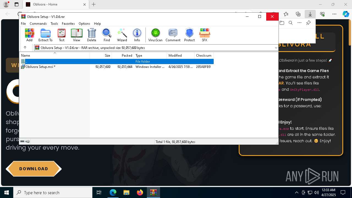Open browser Collections icon
The height and width of the screenshot is (198, 352).
click(x=298, y=14)
